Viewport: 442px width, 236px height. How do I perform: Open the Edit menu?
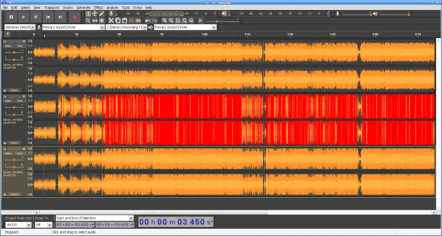coord(14,8)
